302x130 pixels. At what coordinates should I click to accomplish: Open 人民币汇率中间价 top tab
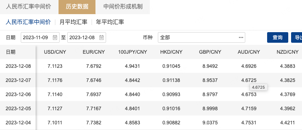click(29, 7)
